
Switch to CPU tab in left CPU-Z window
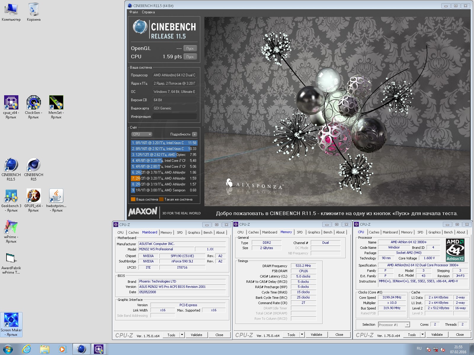(120, 233)
